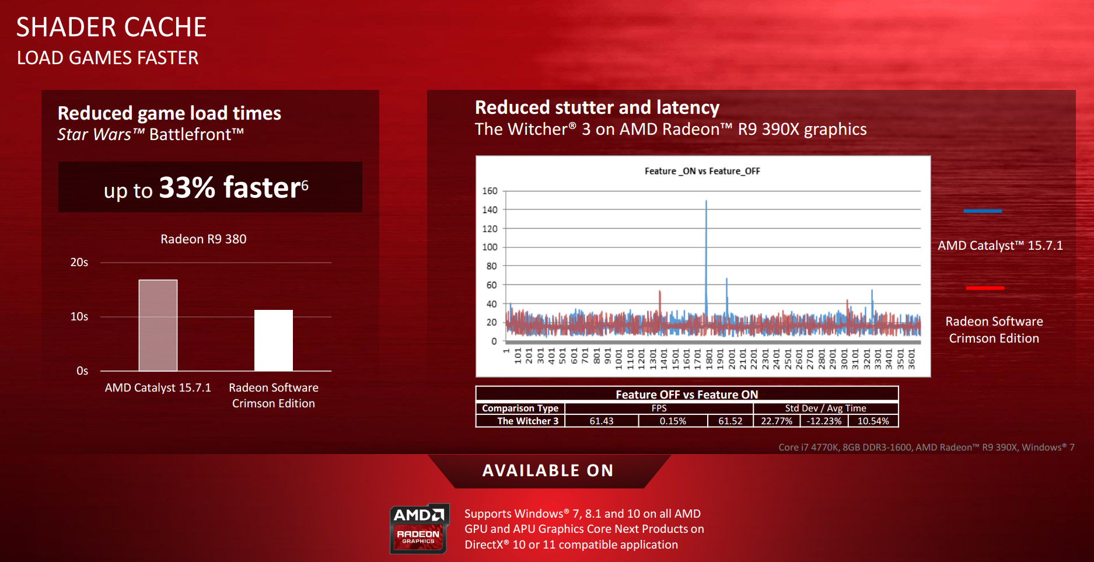Click the SHADER CACHE slide title

pos(111,27)
